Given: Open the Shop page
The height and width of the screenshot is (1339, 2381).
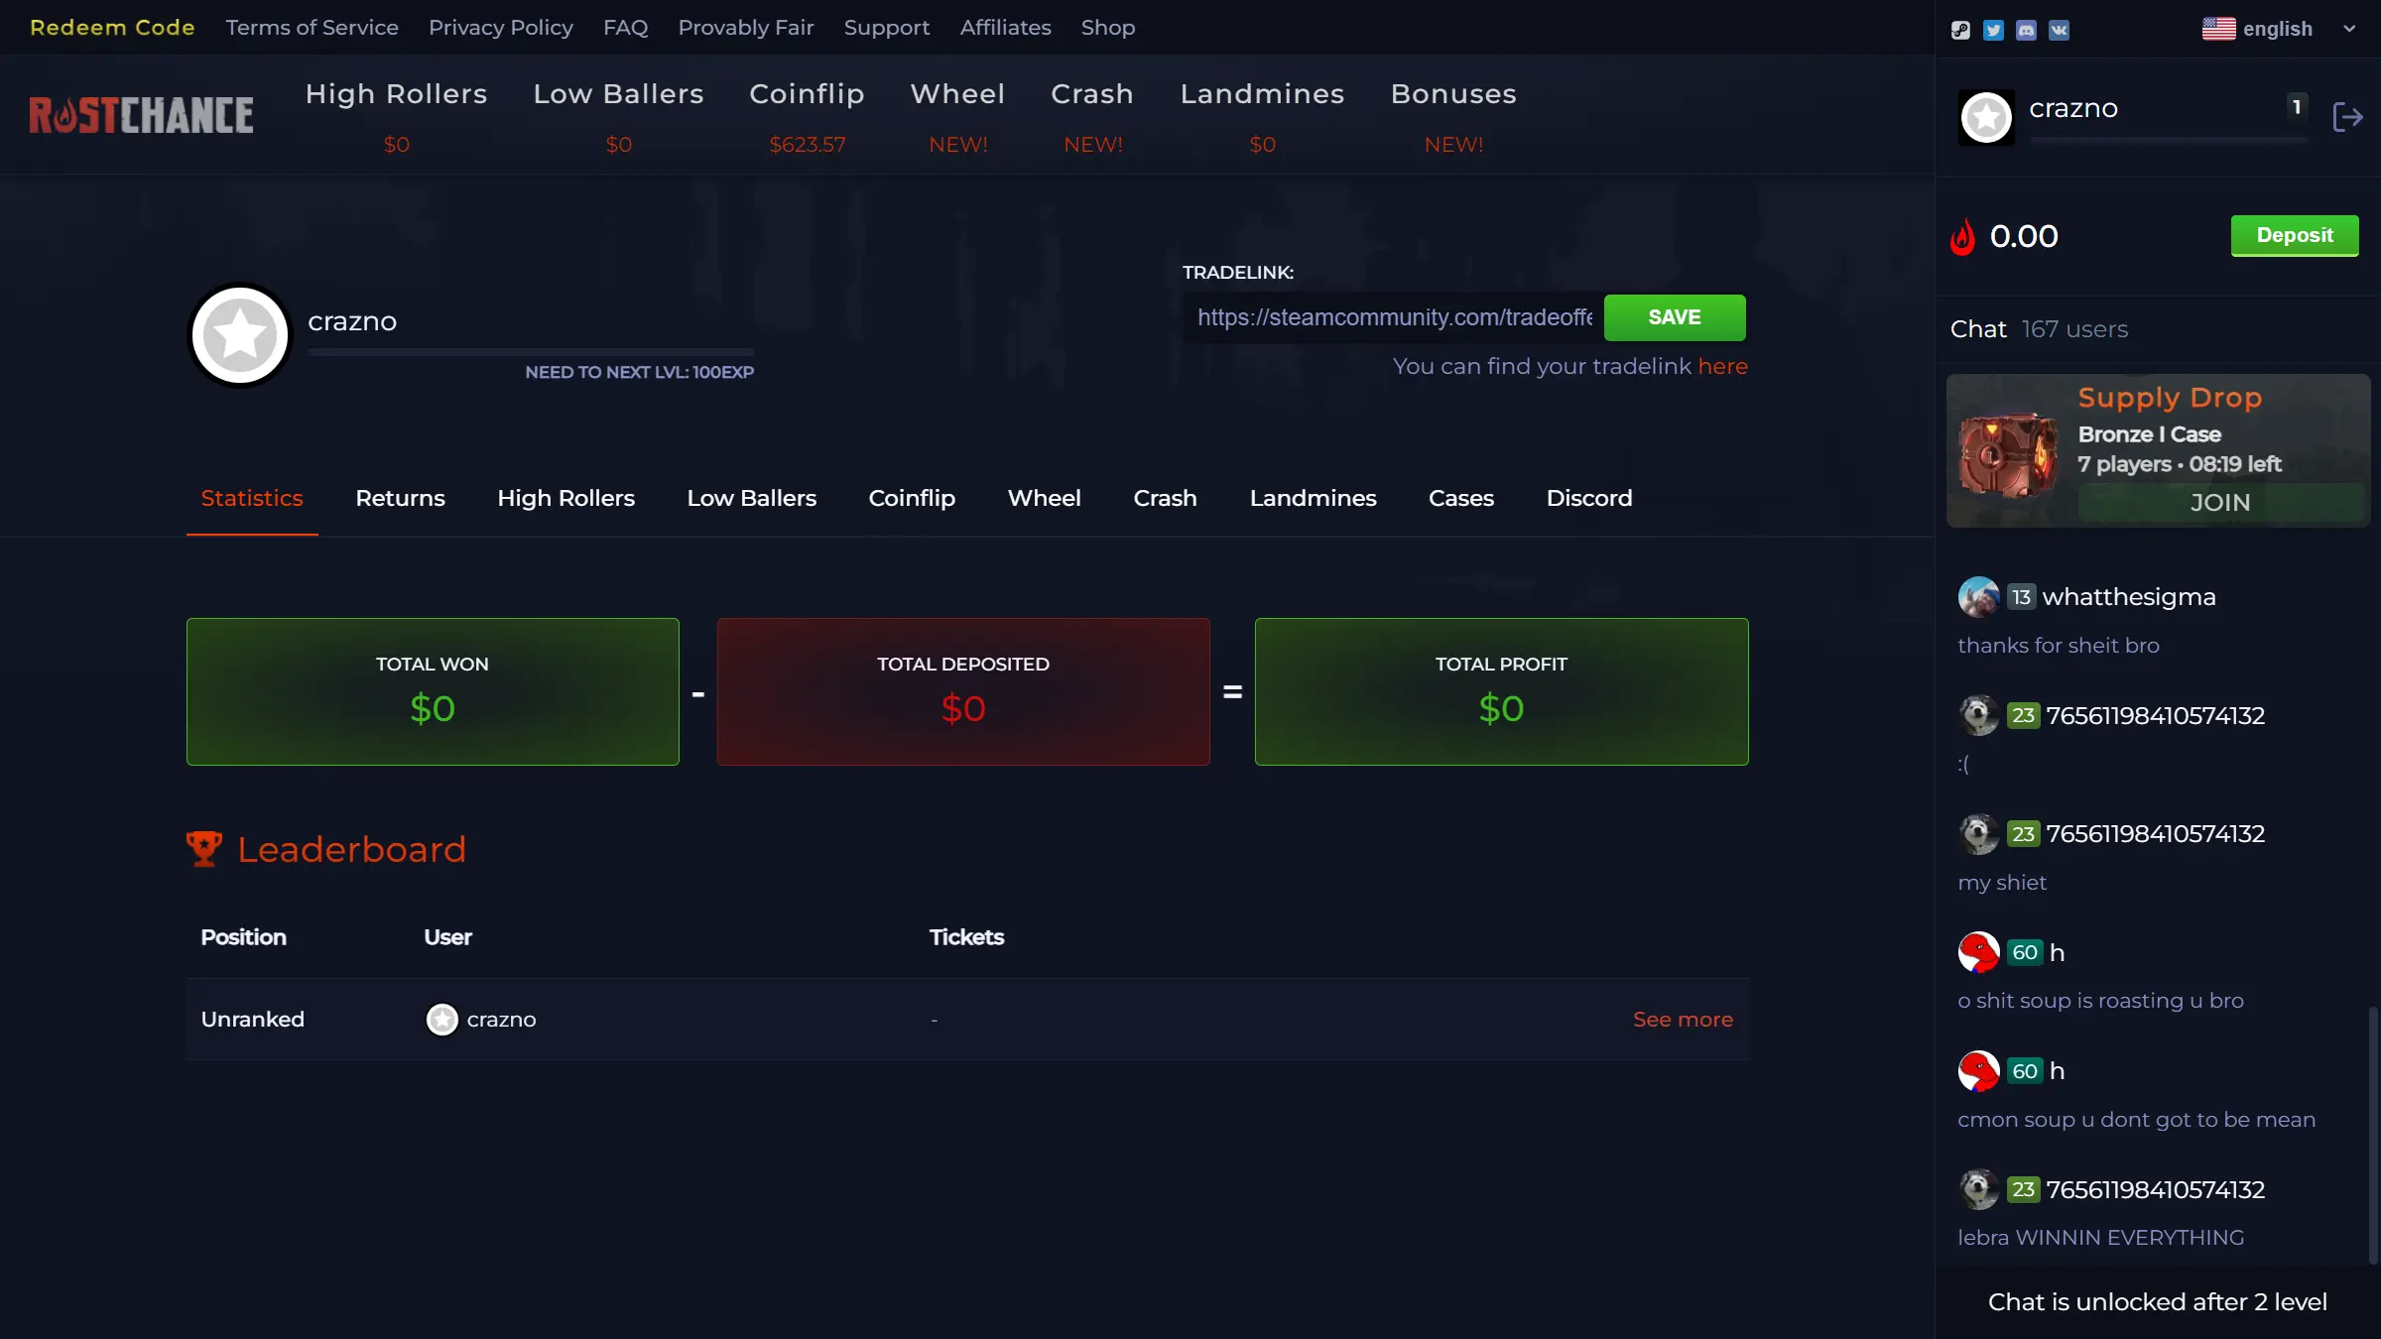Looking at the screenshot, I should tap(1107, 28).
